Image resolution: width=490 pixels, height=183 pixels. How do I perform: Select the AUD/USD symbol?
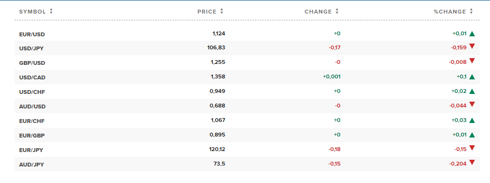tap(32, 107)
